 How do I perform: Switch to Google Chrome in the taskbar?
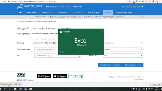click(21, 89)
